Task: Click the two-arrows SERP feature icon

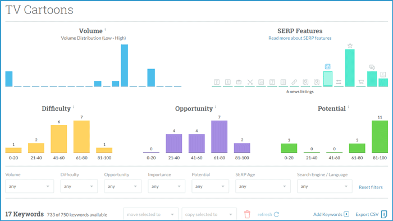Action: tap(339, 82)
